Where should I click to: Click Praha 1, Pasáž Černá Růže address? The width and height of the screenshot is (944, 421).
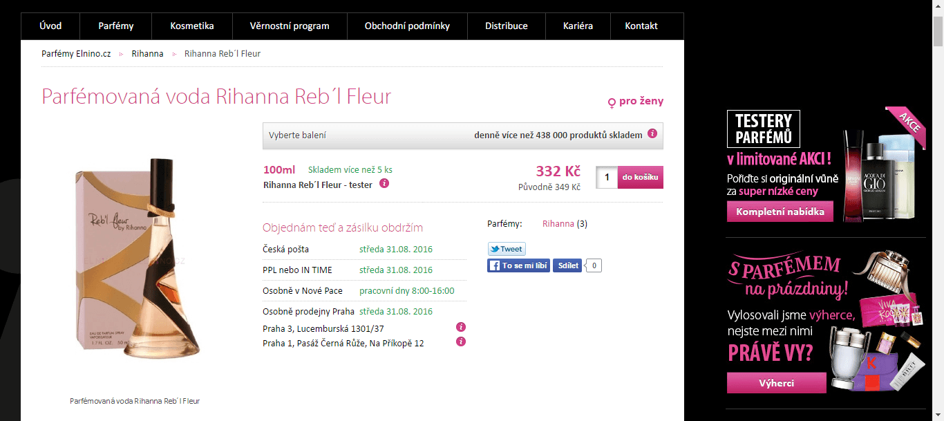coord(343,343)
